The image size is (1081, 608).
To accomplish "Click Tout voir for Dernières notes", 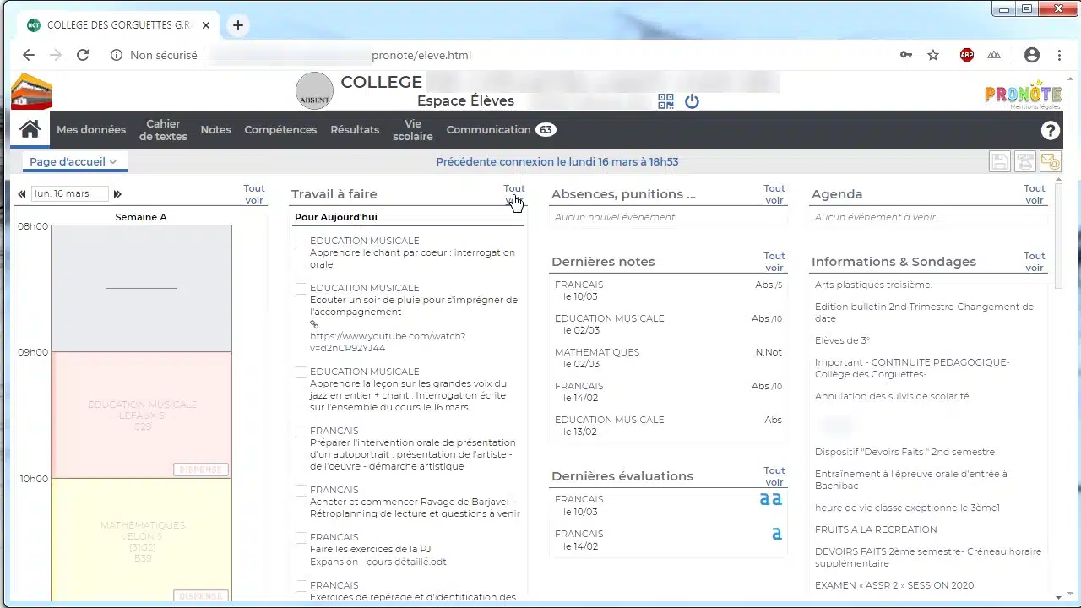I will pos(774,262).
